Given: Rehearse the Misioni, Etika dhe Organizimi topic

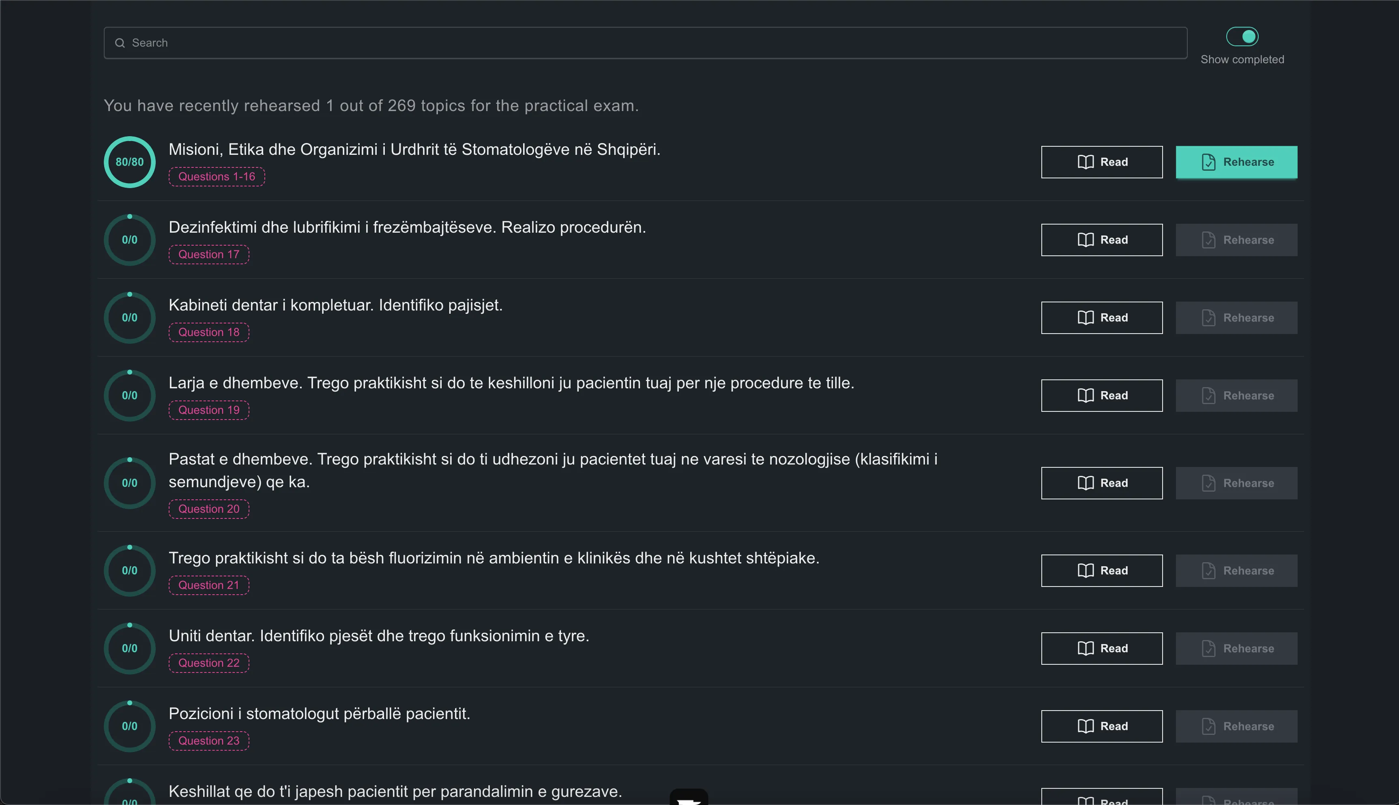Looking at the screenshot, I should [1236, 162].
